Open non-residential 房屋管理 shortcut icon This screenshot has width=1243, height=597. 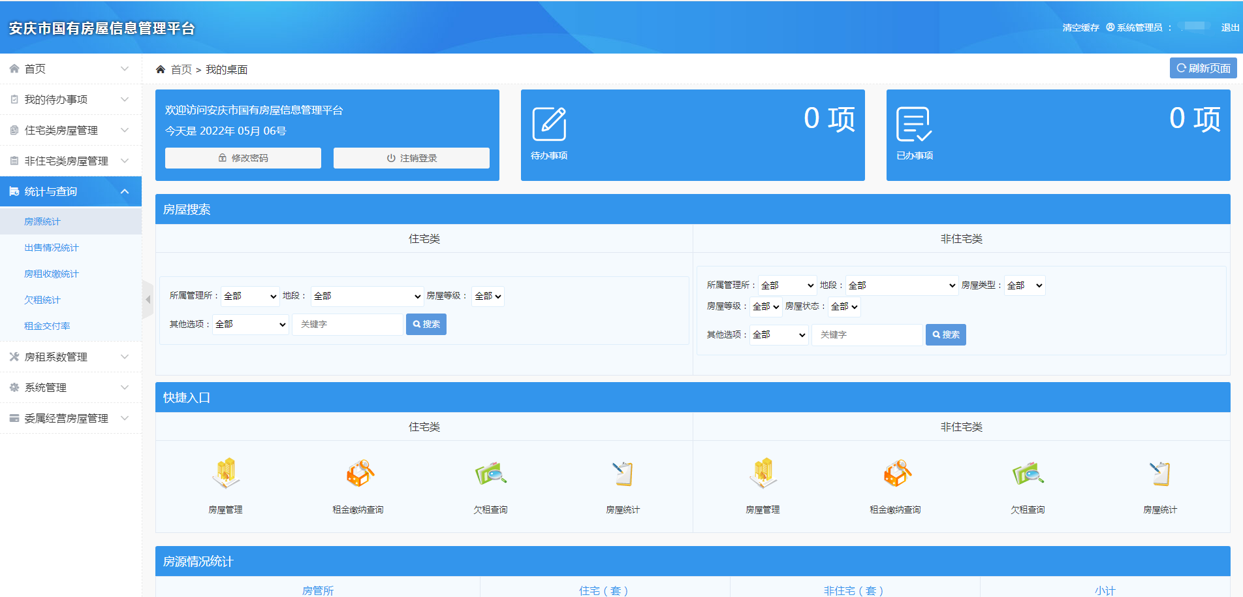tap(763, 474)
